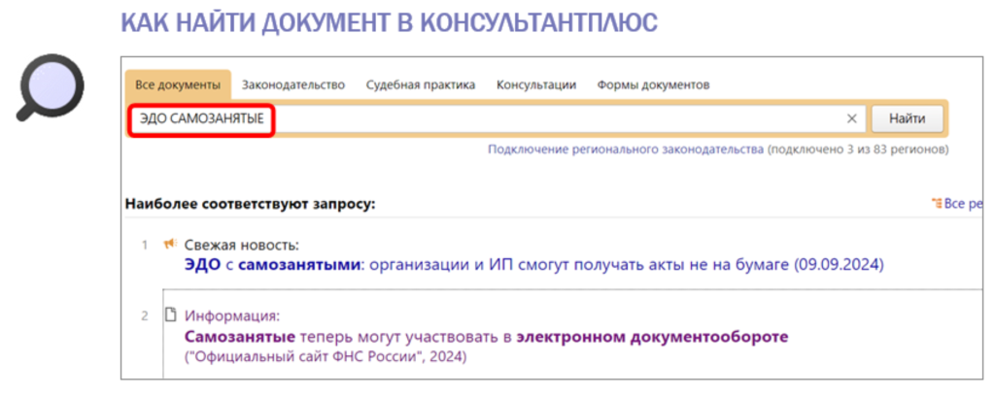Click source text Официальный сайт ФНС России, 2024

[325, 358]
